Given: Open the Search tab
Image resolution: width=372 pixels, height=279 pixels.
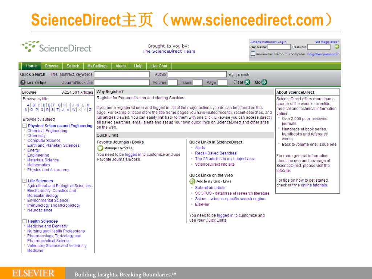Looking at the screenshot, I should point(73,66).
